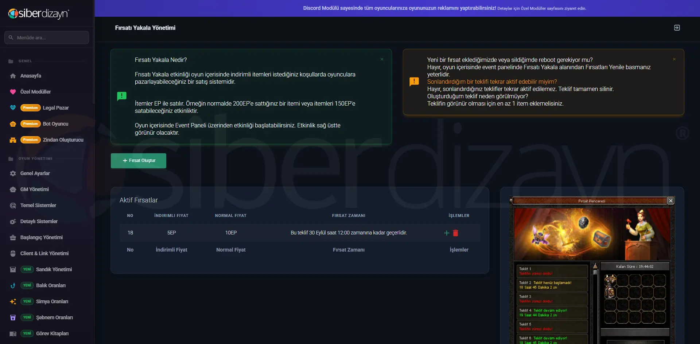Viewport: 700px width, 344px height.
Task: Click the Detaylı Sistemler gears icon
Action: pos(13,221)
